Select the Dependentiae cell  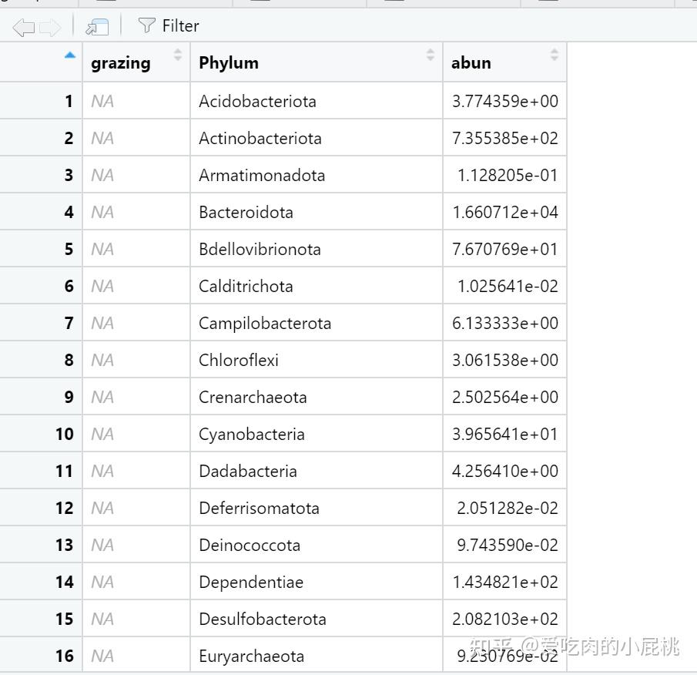(x=317, y=581)
